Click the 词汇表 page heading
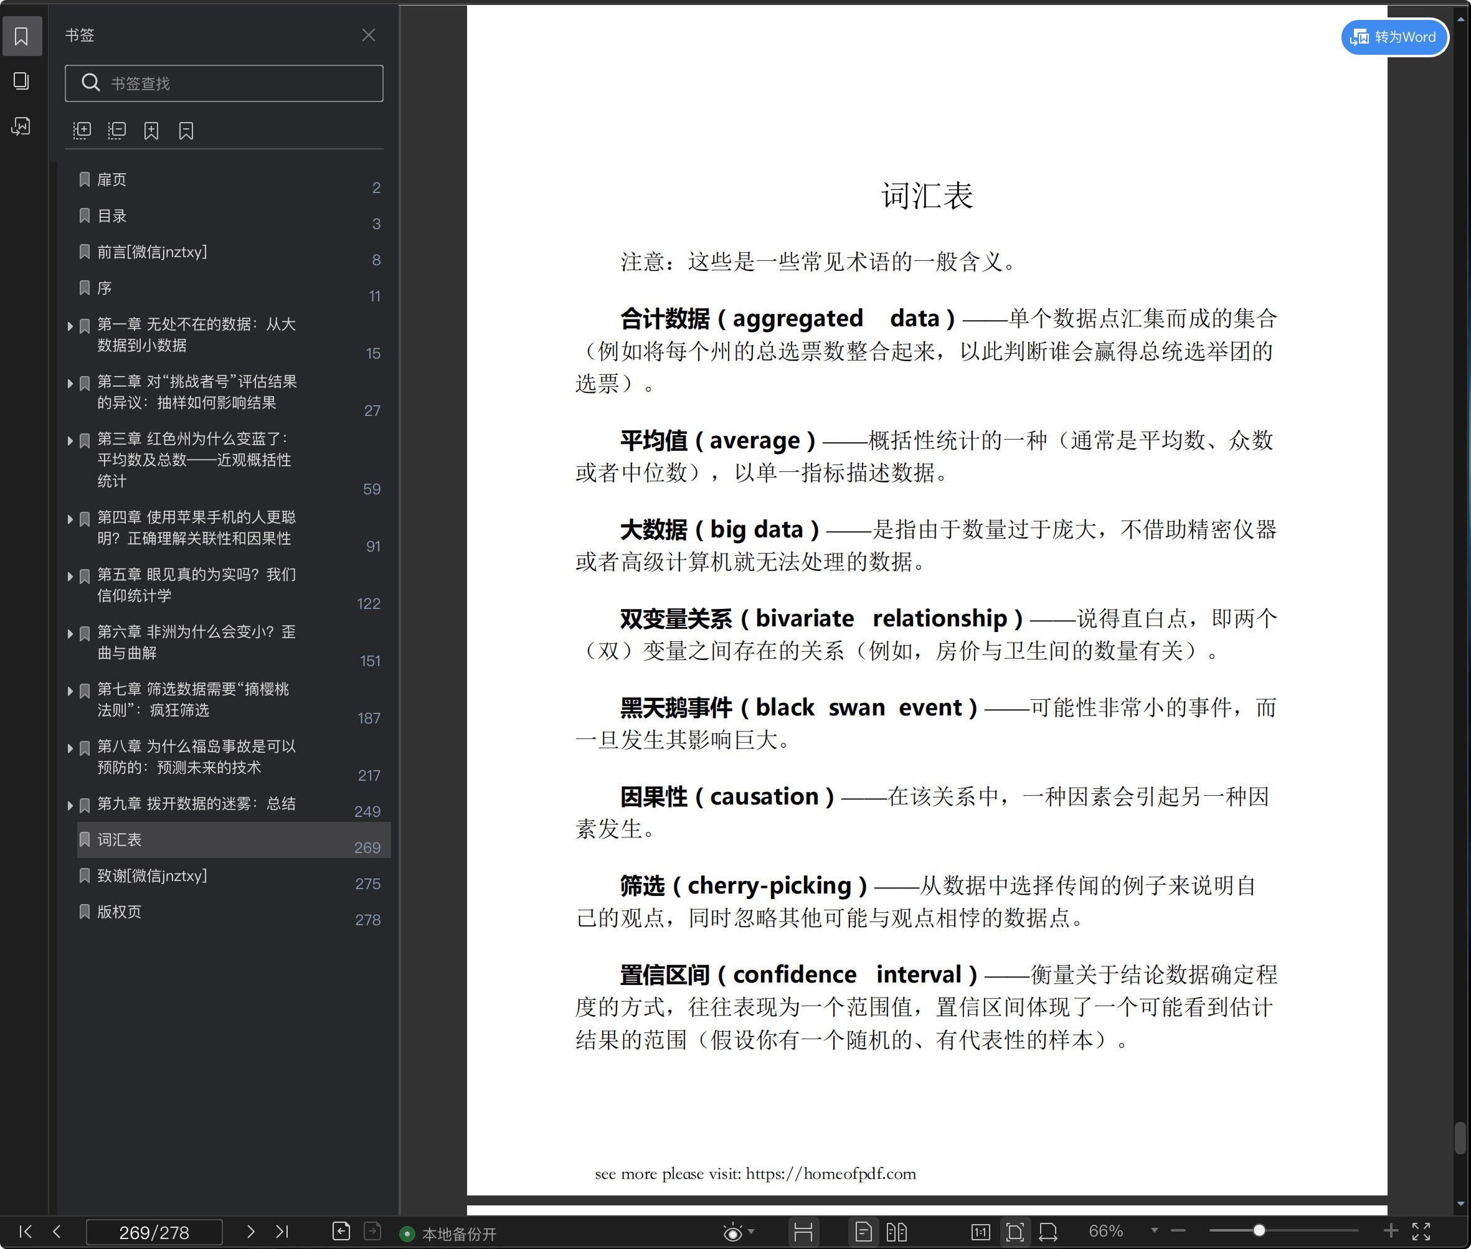This screenshot has width=1471, height=1249. [927, 196]
